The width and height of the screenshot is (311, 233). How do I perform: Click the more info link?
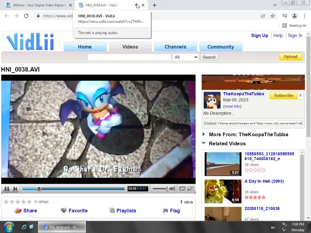click(232, 106)
